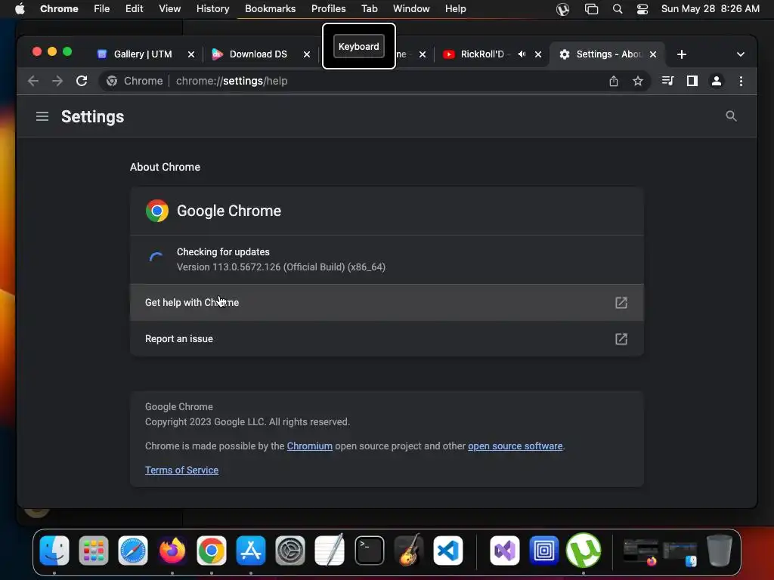774x580 pixels.
Task: Close the Settings - About tab
Action: 653,54
